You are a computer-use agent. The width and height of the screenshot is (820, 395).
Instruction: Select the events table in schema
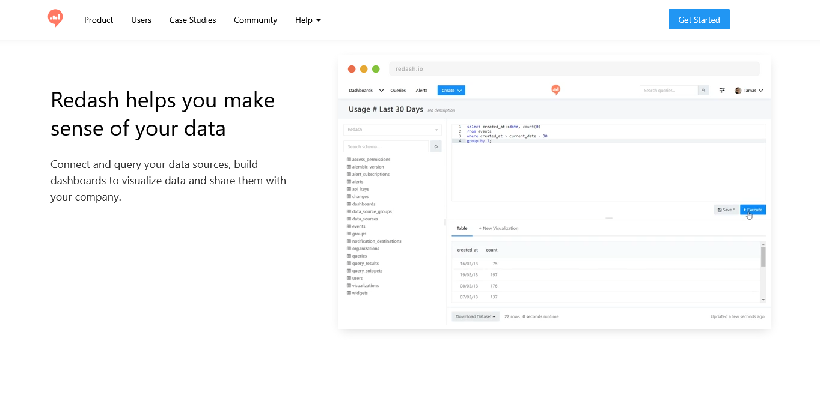[358, 226]
